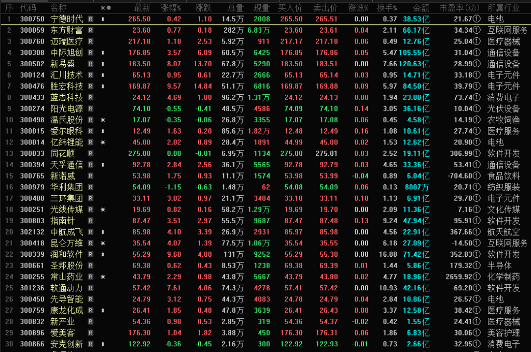Select the 三环集团 stock name
The height and width of the screenshot is (352, 531).
67,198
